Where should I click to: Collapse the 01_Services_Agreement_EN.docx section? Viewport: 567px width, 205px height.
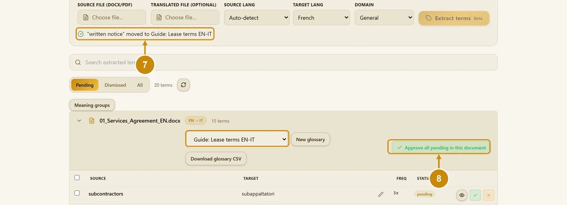[x=79, y=121]
